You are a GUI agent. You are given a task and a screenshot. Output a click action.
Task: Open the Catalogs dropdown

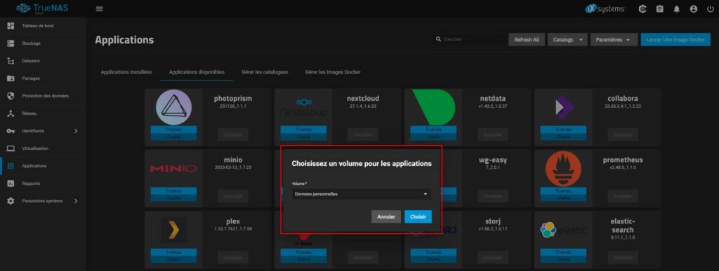[567, 40]
